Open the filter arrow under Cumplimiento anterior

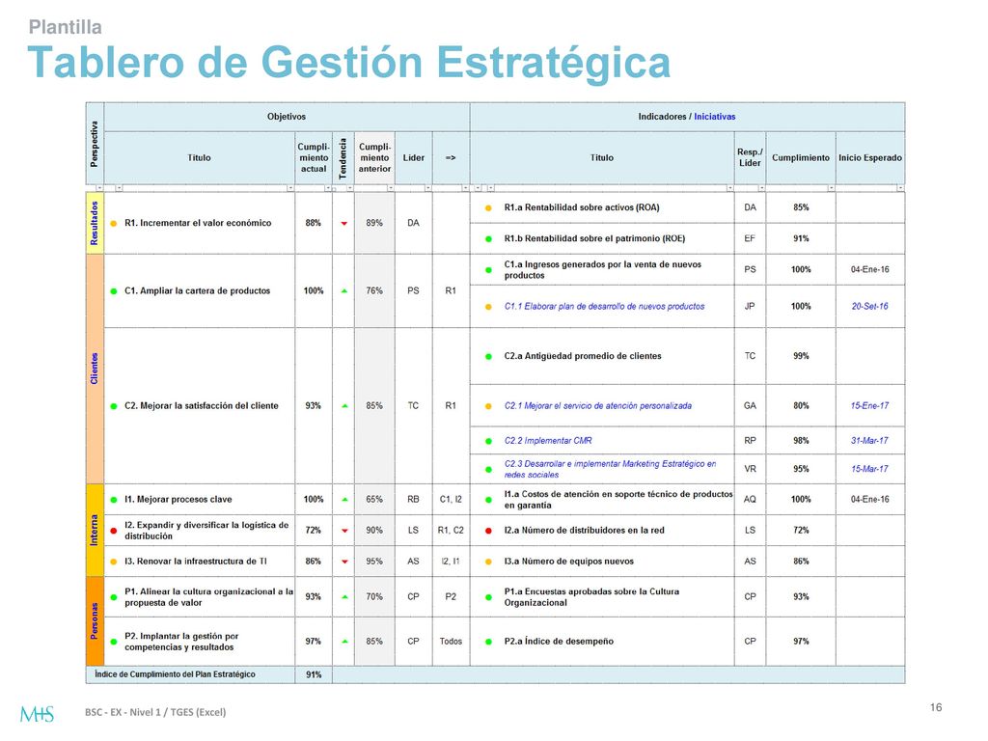click(x=391, y=188)
